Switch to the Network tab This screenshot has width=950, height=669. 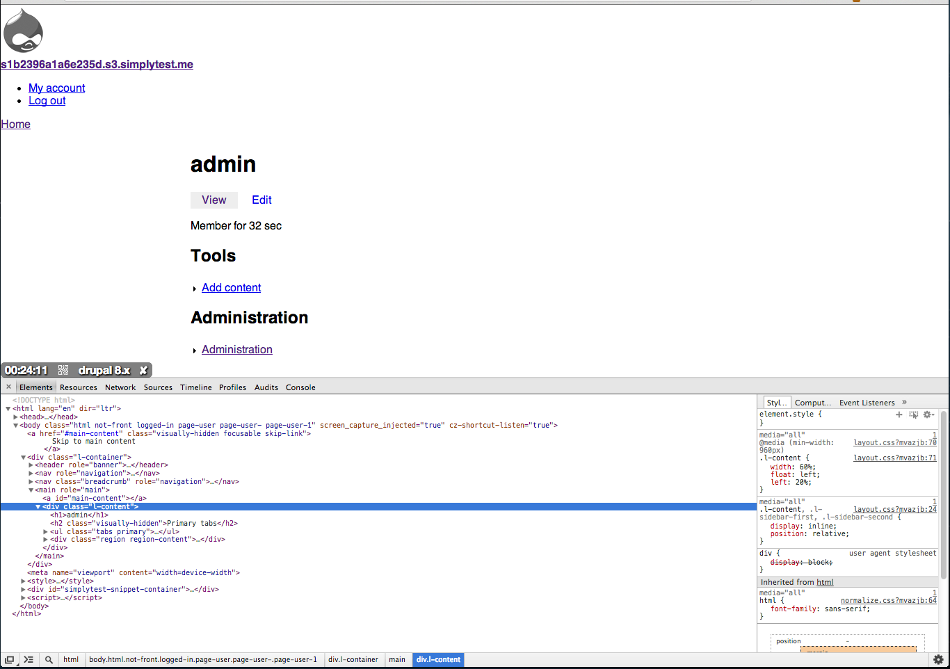[x=120, y=387]
